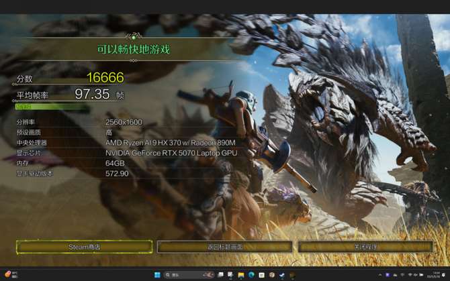Click the score value 16666
Screen dimensions: 450x281
coord(105,78)
